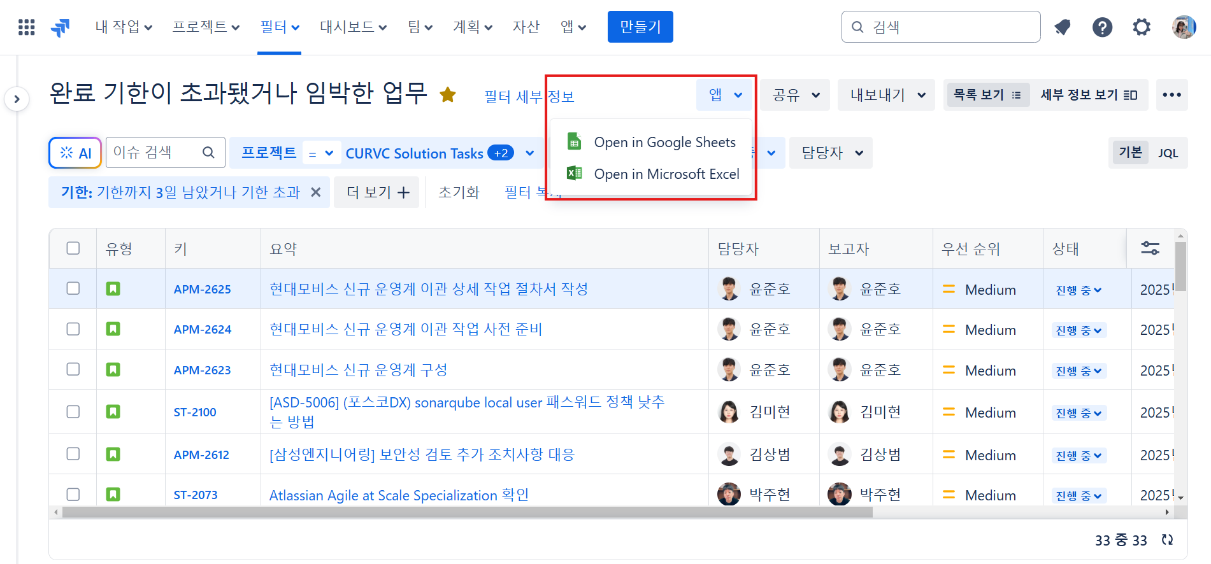This screenshot has height=564, width=1211.
Task: Open the 담당자 filter dropdown
Action: [x=831, y=153]
